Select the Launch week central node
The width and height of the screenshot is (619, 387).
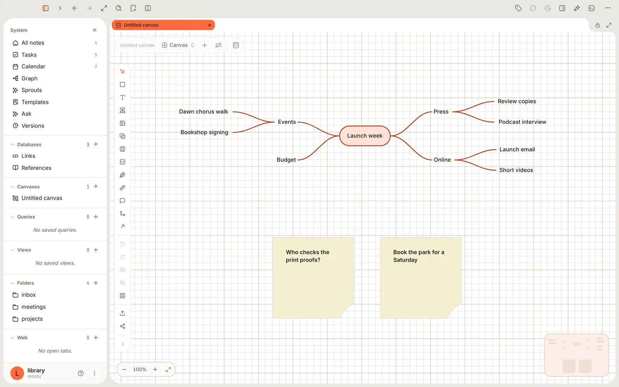click(365, 136)
